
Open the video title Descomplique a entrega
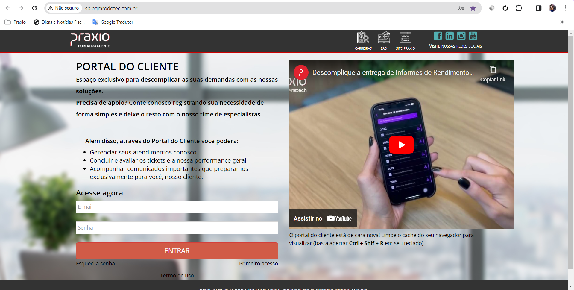pos(393,72)
